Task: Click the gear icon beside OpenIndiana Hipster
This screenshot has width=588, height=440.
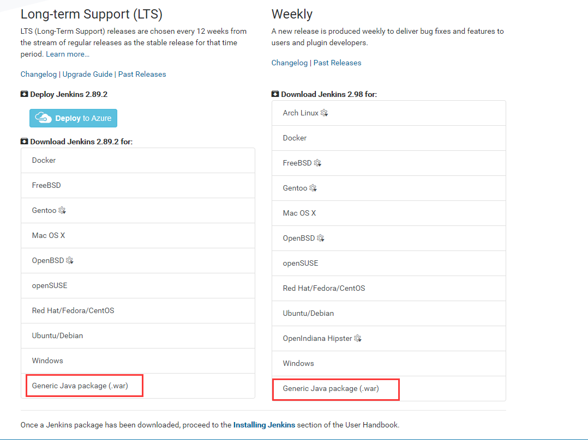Action: click(358, 339)
